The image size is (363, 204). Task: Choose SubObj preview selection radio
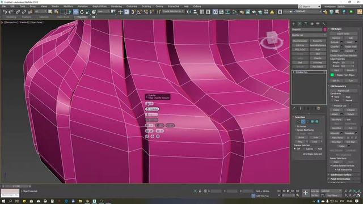point(304,149)
